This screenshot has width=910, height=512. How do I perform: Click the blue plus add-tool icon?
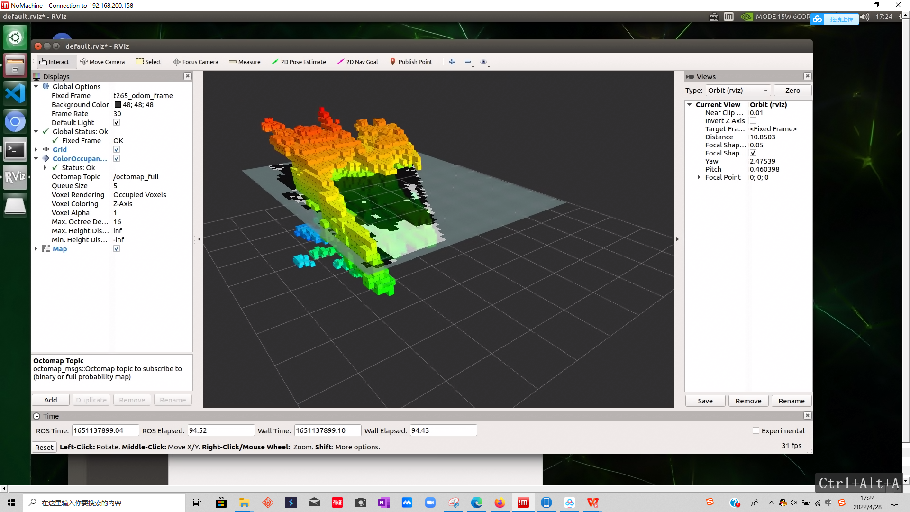[452, 62]
